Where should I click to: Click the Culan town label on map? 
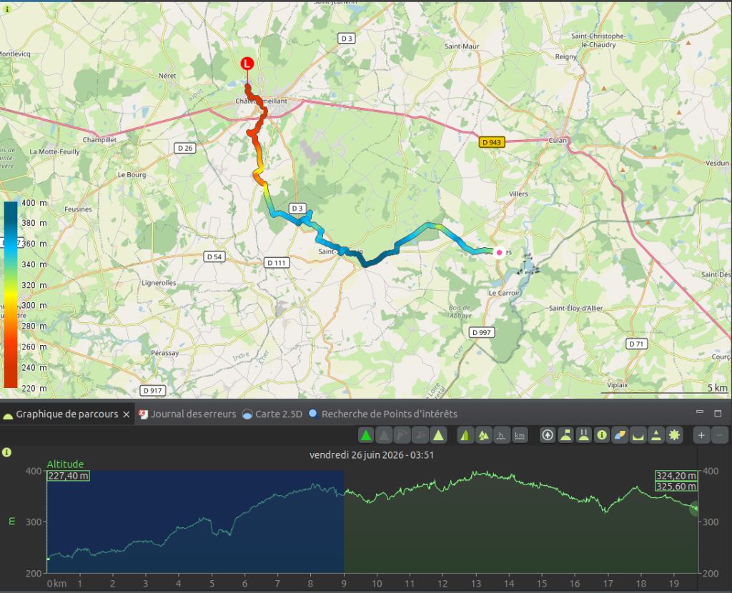(558, 140)
